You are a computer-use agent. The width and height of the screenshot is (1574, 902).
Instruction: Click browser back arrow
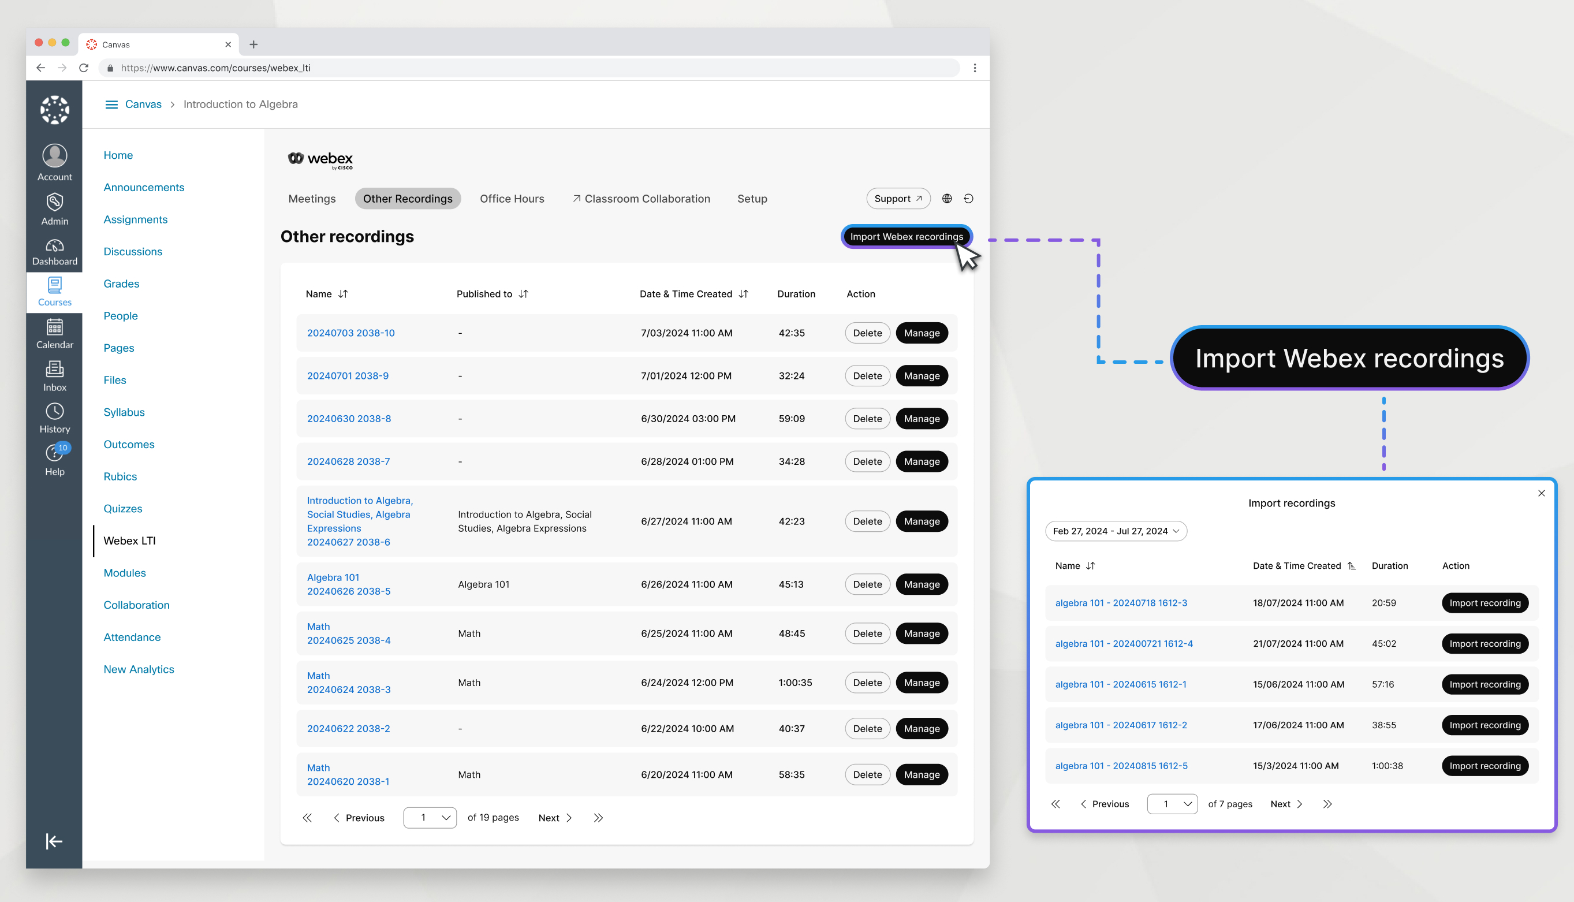[41, 68]
